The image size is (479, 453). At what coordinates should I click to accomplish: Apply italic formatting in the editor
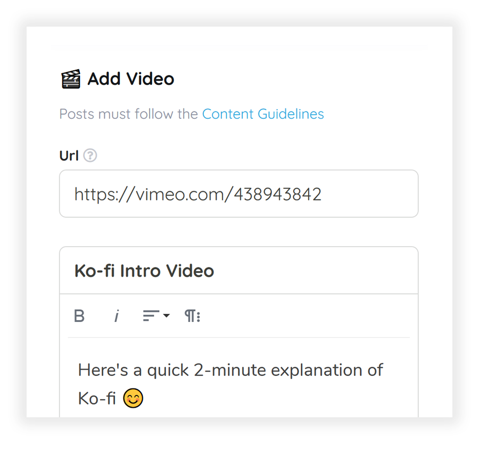point(116,316)
